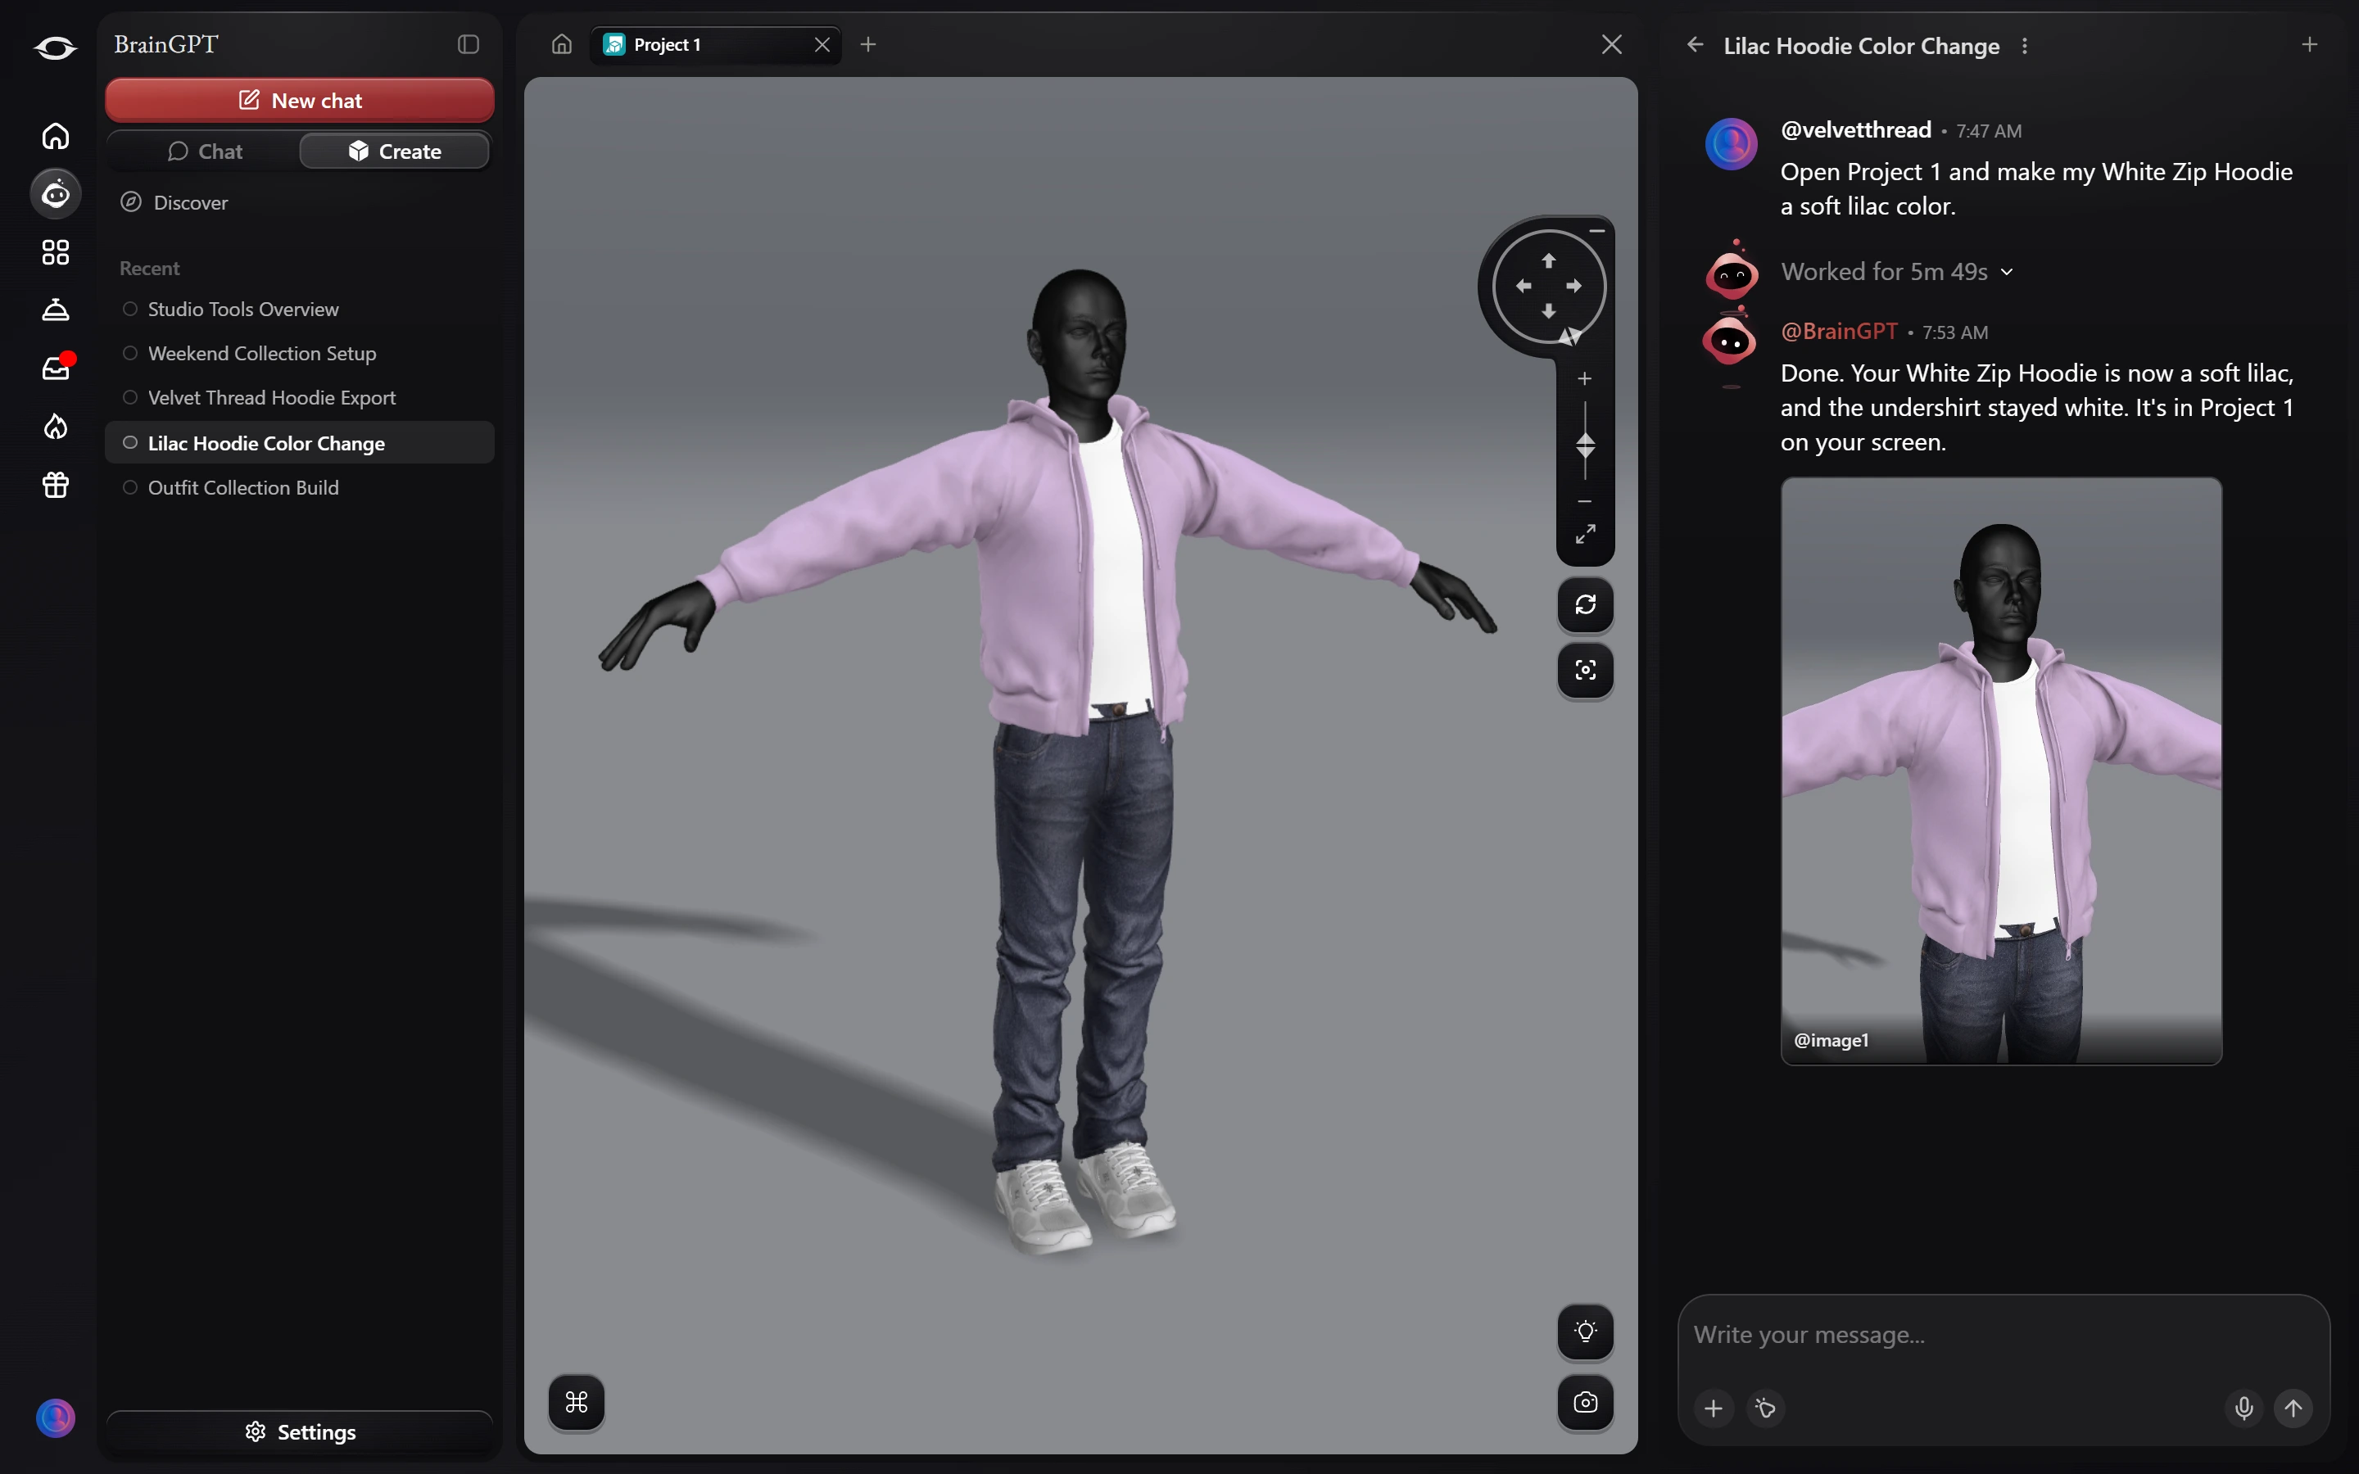Click the BrainGPT eye logo icon

point(55,46)
